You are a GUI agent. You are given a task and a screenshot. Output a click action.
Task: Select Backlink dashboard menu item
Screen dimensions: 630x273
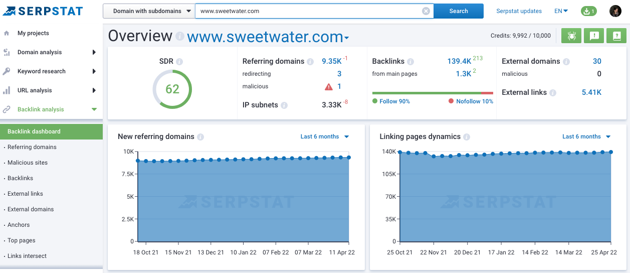click(x=51, y=131)
